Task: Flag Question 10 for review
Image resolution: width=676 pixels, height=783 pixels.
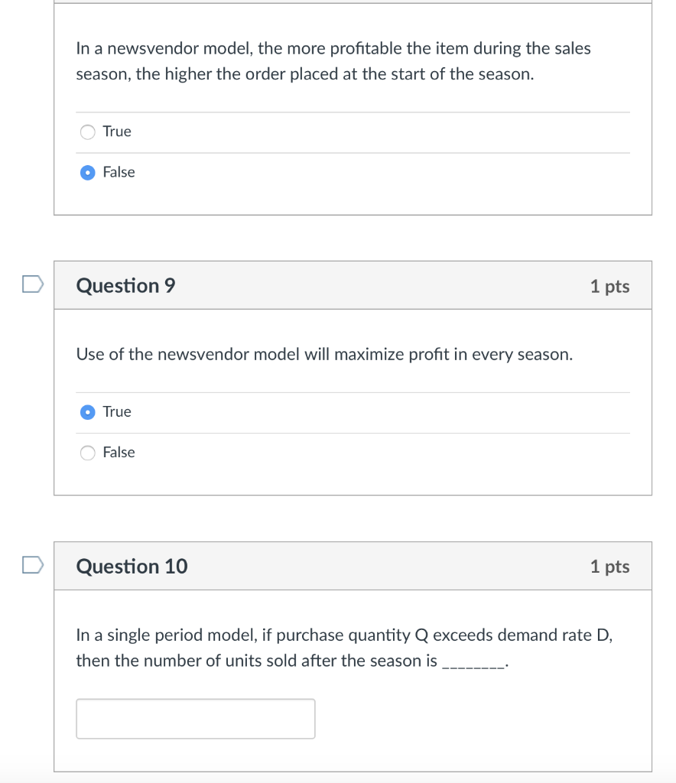Action: pyautogui.click(x=31, y=566)
